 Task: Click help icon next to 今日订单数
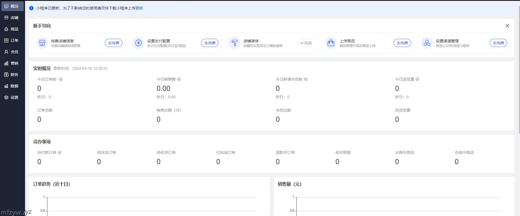point(61,79)
